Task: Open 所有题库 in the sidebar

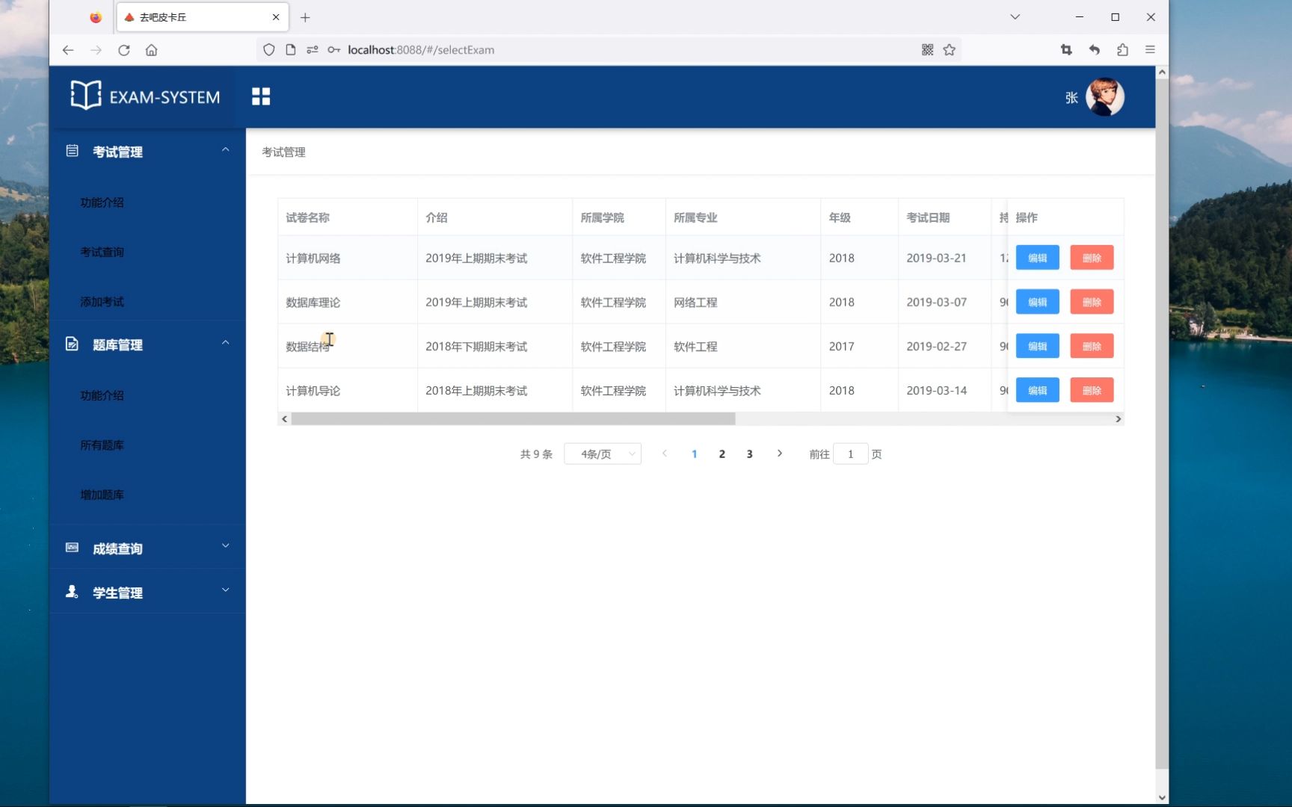Action: coord(102,445)
